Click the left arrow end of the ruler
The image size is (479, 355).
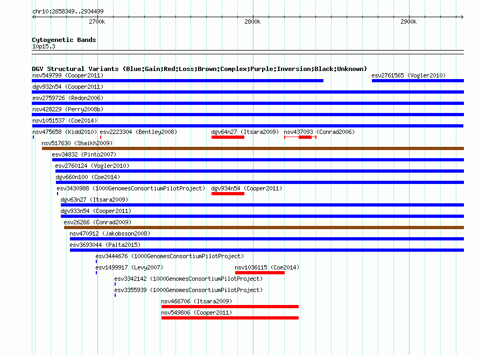coord(34,17)
